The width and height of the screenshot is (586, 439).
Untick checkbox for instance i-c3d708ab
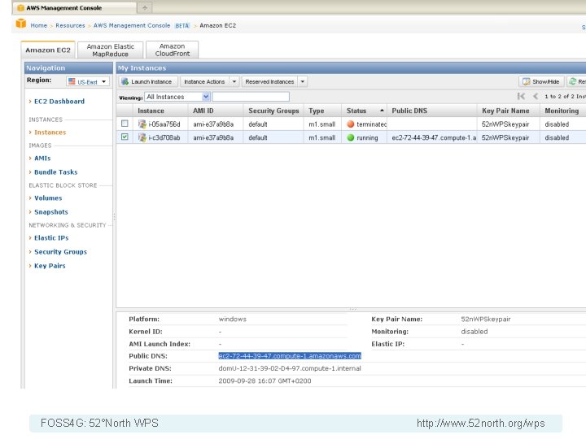125,137
